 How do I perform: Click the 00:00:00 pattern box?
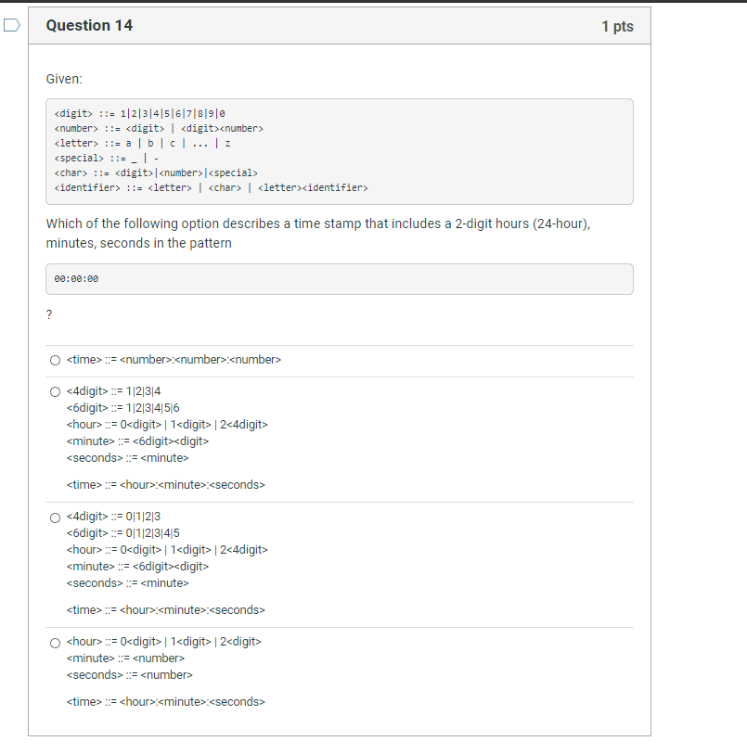tap(340, 278)
